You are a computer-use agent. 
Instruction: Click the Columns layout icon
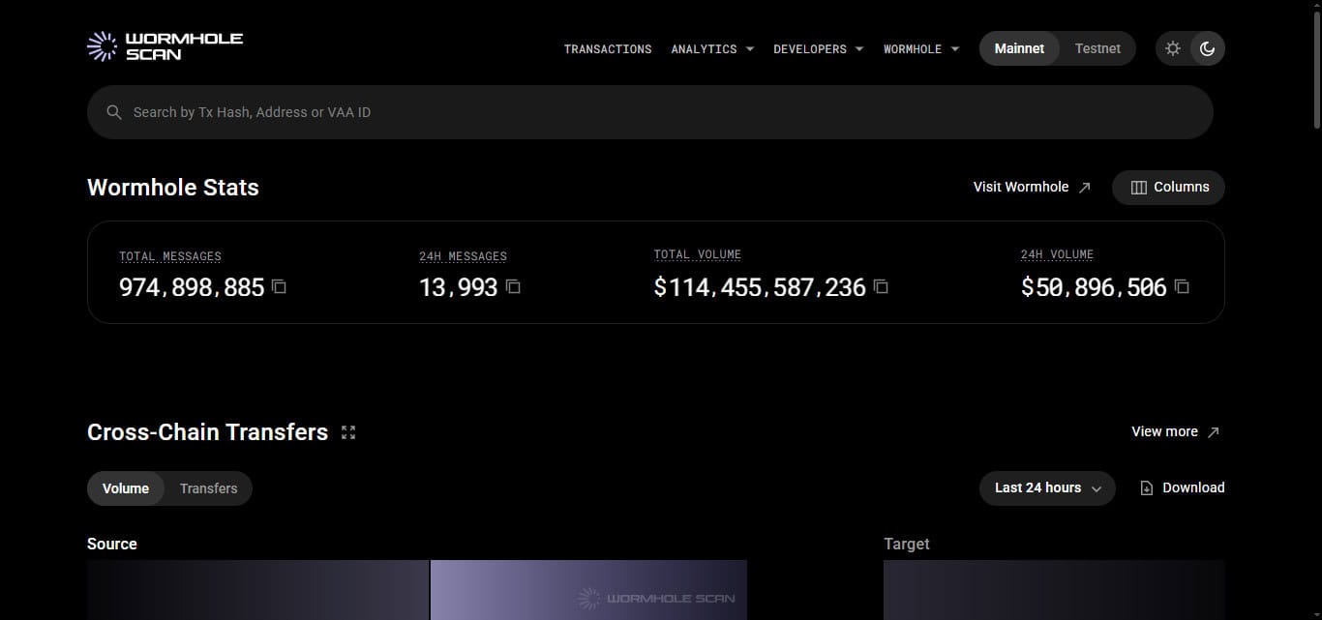point(1139,188)
